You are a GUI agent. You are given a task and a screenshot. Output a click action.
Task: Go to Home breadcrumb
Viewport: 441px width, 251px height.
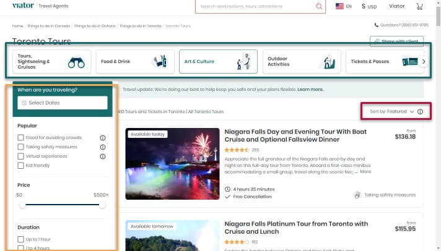[18, 26]
